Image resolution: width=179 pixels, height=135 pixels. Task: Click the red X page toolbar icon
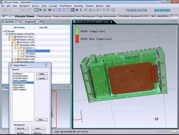coord(4,10)
